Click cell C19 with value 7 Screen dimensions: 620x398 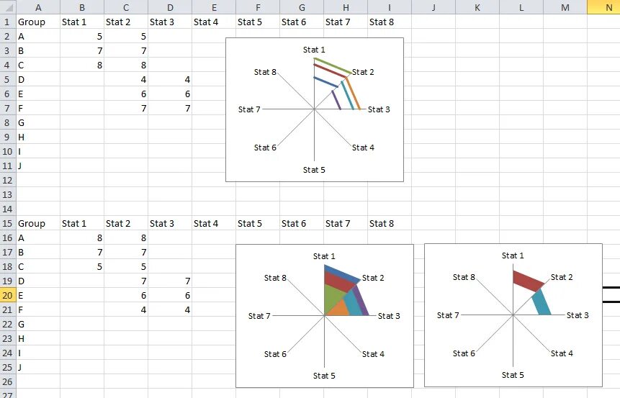[x=126, y=281]
